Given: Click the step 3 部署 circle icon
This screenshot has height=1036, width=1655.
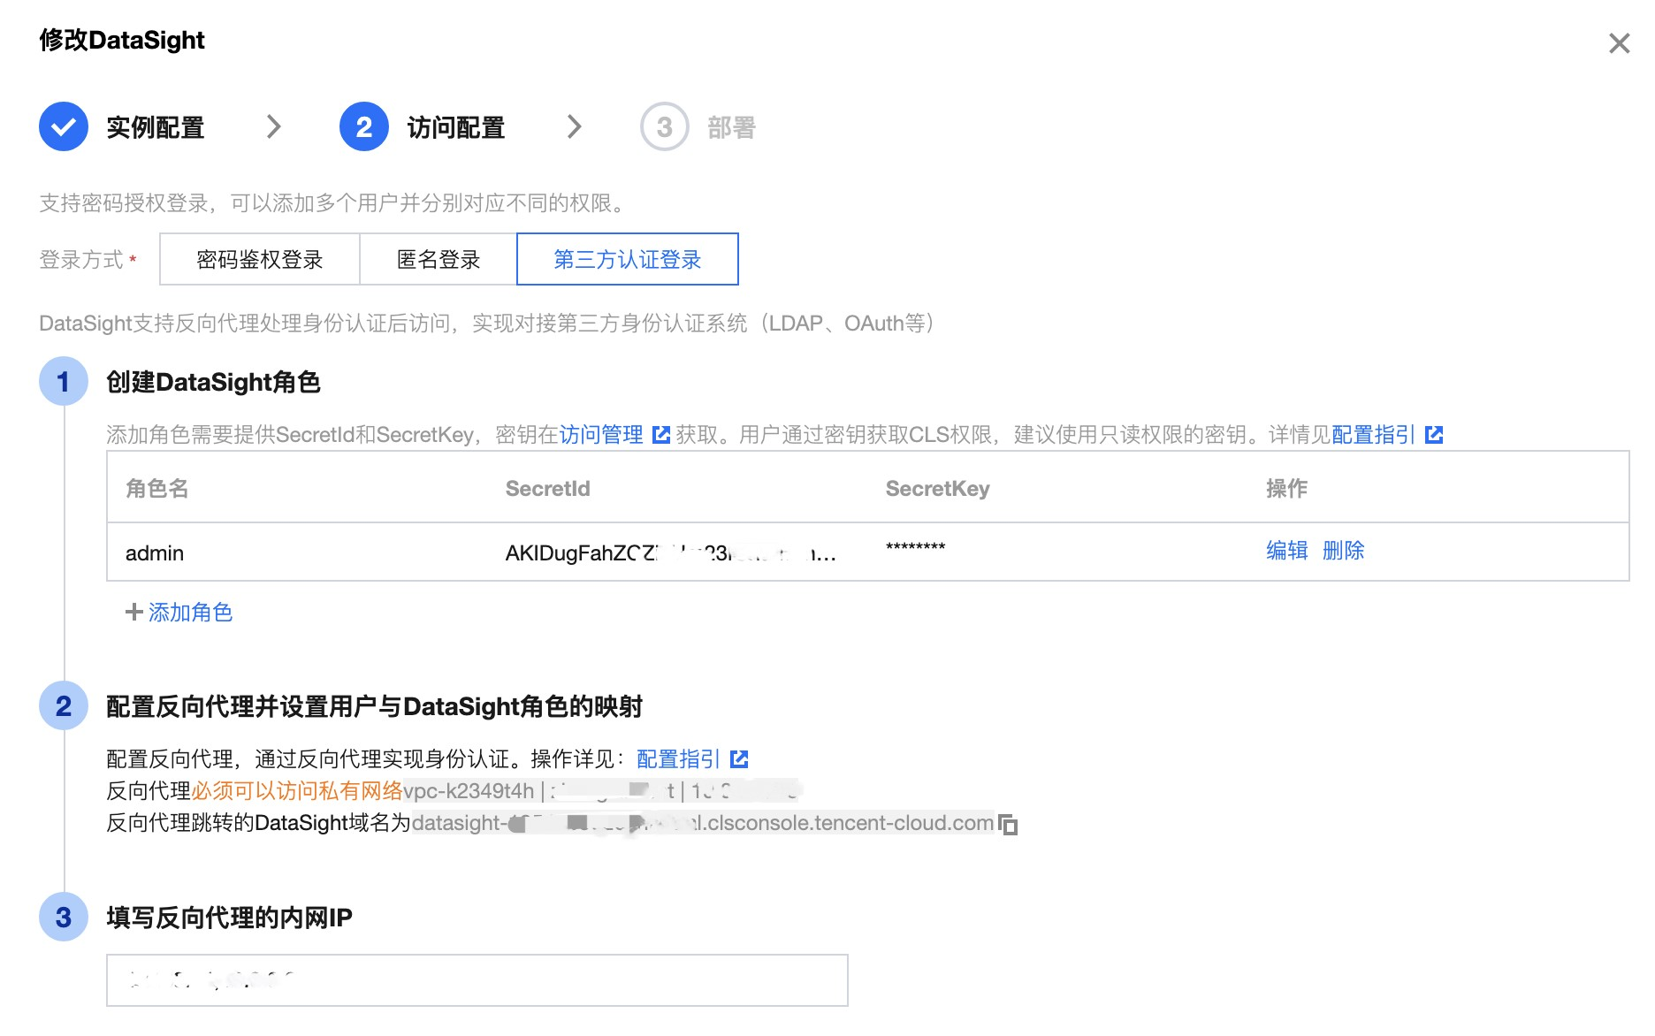Looking at the screenshot, I should coord(665,126).
